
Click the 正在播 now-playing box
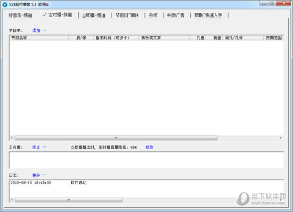146,160
